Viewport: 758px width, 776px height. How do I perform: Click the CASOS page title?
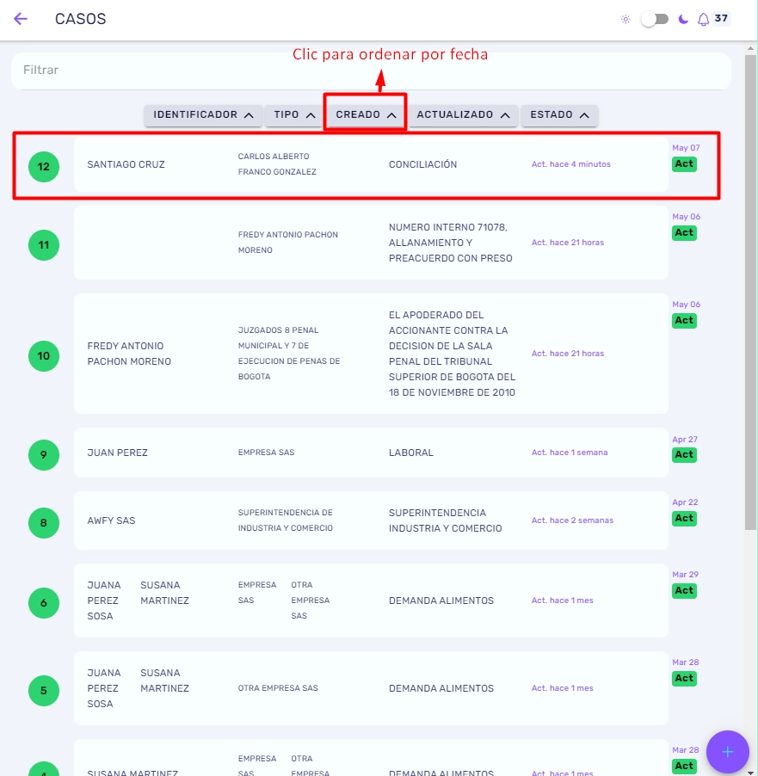80,19
